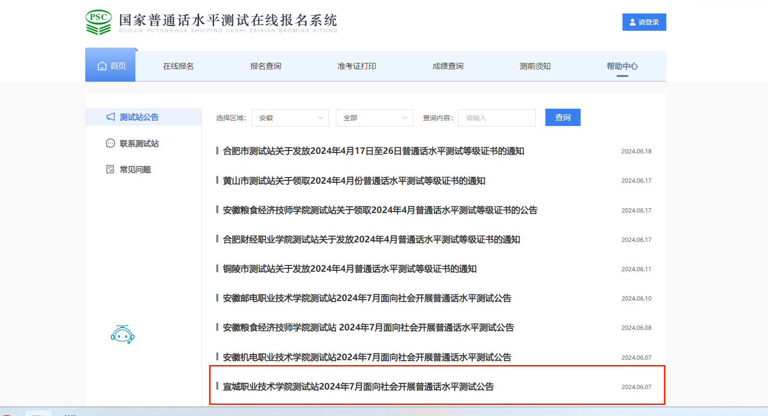Click the blue 查询 search button
This screenshot has height=416, width=768.
pos(563,117)
